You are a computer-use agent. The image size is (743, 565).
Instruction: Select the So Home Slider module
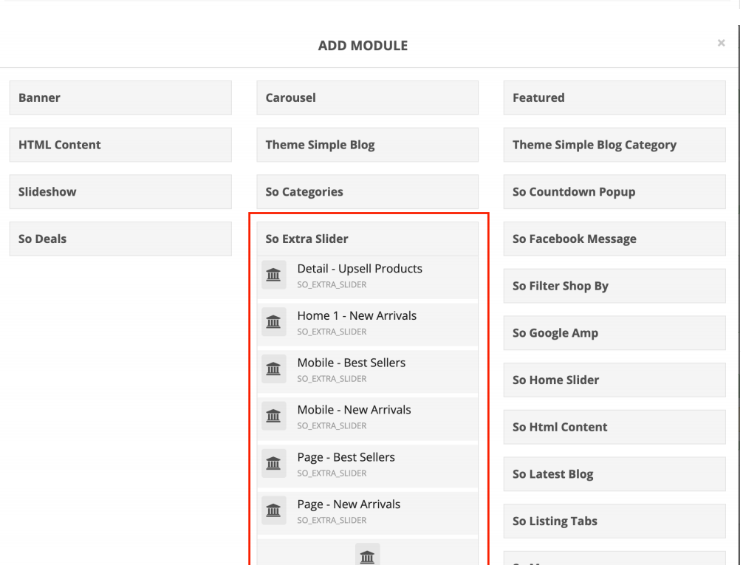coord(614,380)
